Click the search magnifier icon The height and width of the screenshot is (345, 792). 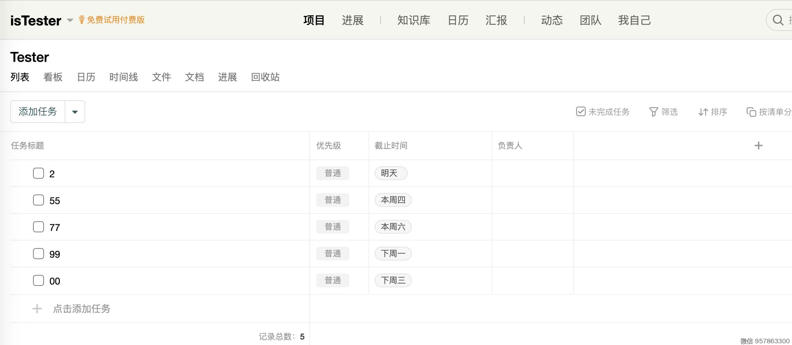pos(778,20)
